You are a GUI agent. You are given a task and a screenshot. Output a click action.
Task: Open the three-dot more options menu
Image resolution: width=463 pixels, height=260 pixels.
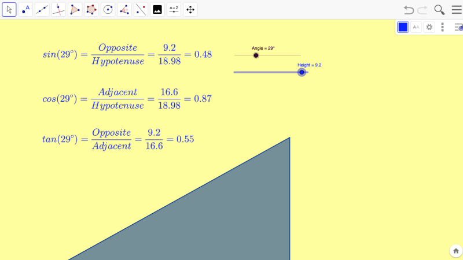(442, 27)
